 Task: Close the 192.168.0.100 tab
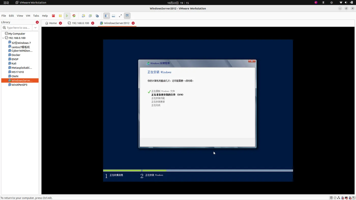pos(93,23)
